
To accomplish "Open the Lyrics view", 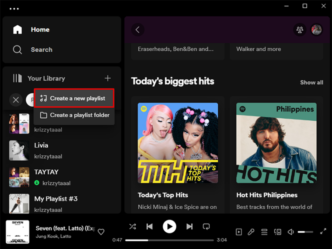I will 251,232.
